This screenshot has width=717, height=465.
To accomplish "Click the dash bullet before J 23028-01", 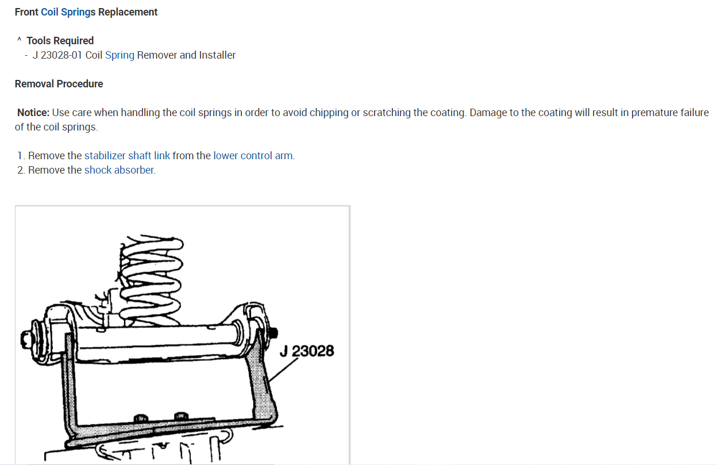I will pos(26,55).
